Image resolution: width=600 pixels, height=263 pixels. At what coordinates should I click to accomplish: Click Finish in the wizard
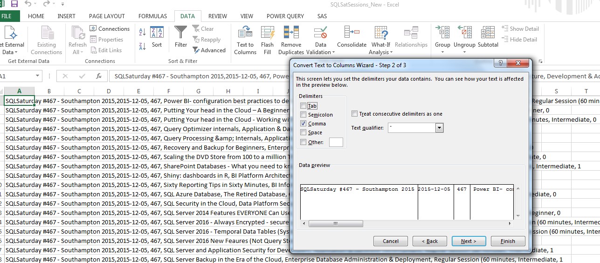508,241
